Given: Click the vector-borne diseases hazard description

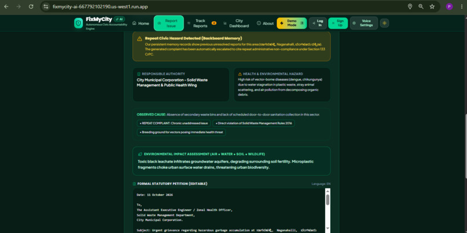Looking at the screenshot, I should (x=280, y=87).
